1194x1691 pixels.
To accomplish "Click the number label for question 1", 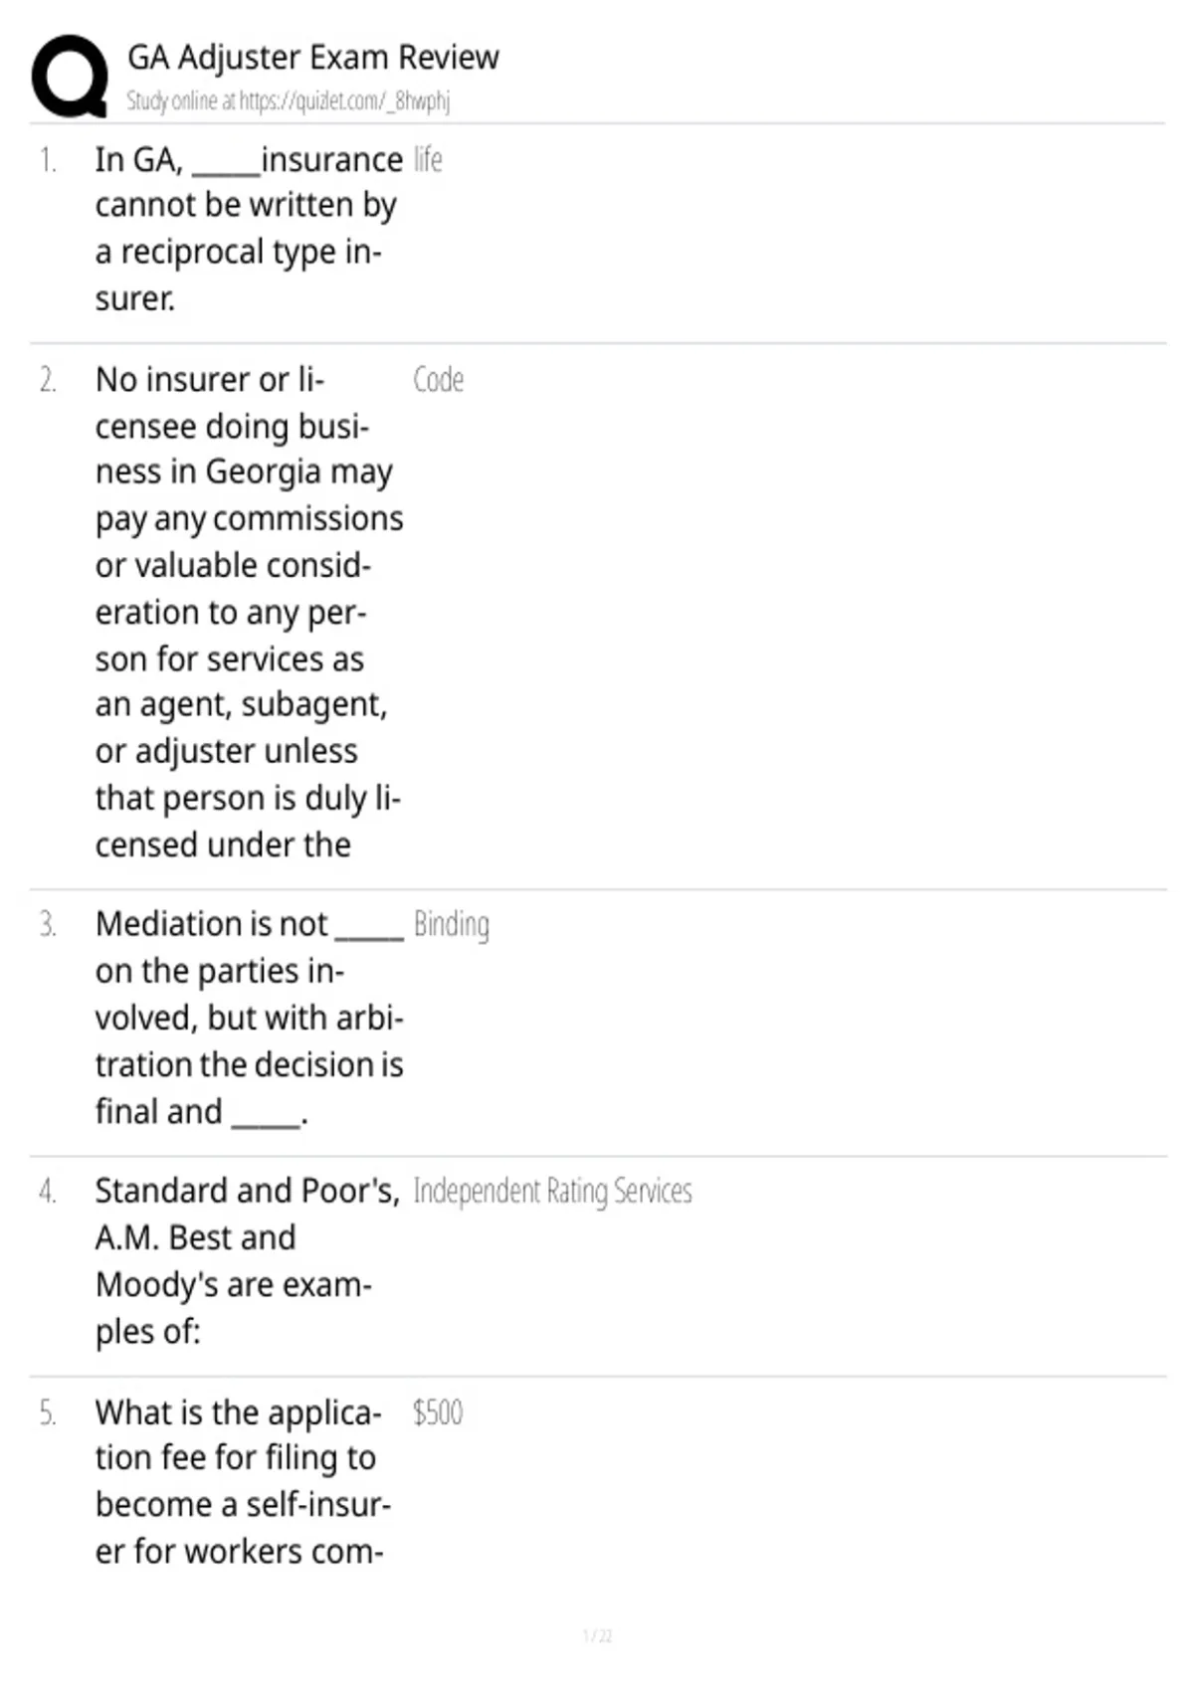I will click(x=48, y=160).
